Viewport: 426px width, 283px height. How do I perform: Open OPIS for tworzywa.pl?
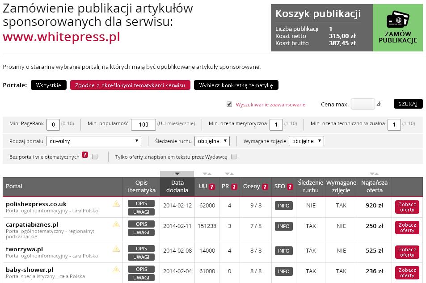141,249
